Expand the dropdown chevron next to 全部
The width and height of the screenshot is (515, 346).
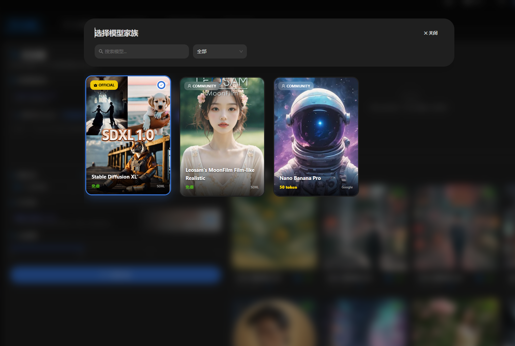[x=241, y=51]
